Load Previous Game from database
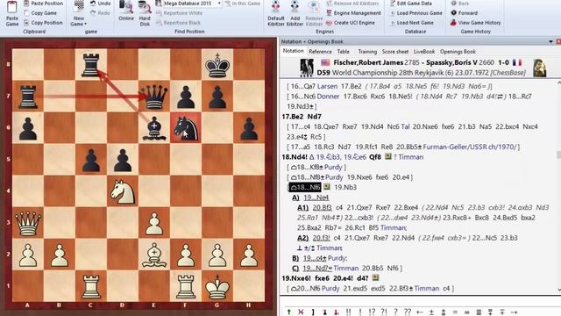Viewport: 561px width, 316px height. (x=415, y=13)
